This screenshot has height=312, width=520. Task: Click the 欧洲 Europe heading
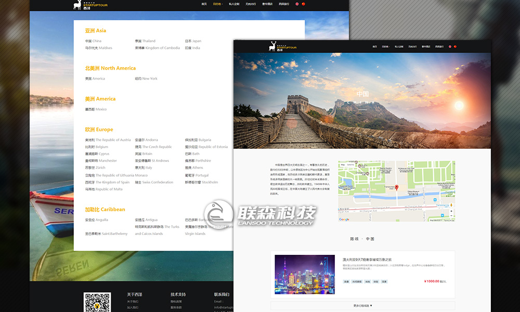[99, 129]
